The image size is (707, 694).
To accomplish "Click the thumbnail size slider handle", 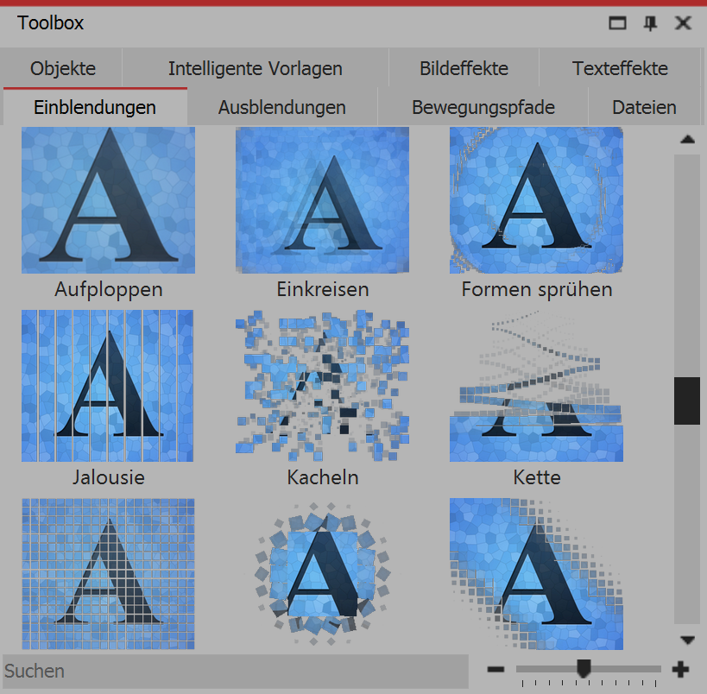I will [584, 668].
